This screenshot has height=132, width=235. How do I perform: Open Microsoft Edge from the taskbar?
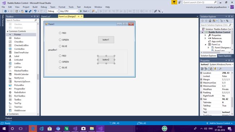click(33, 128)
